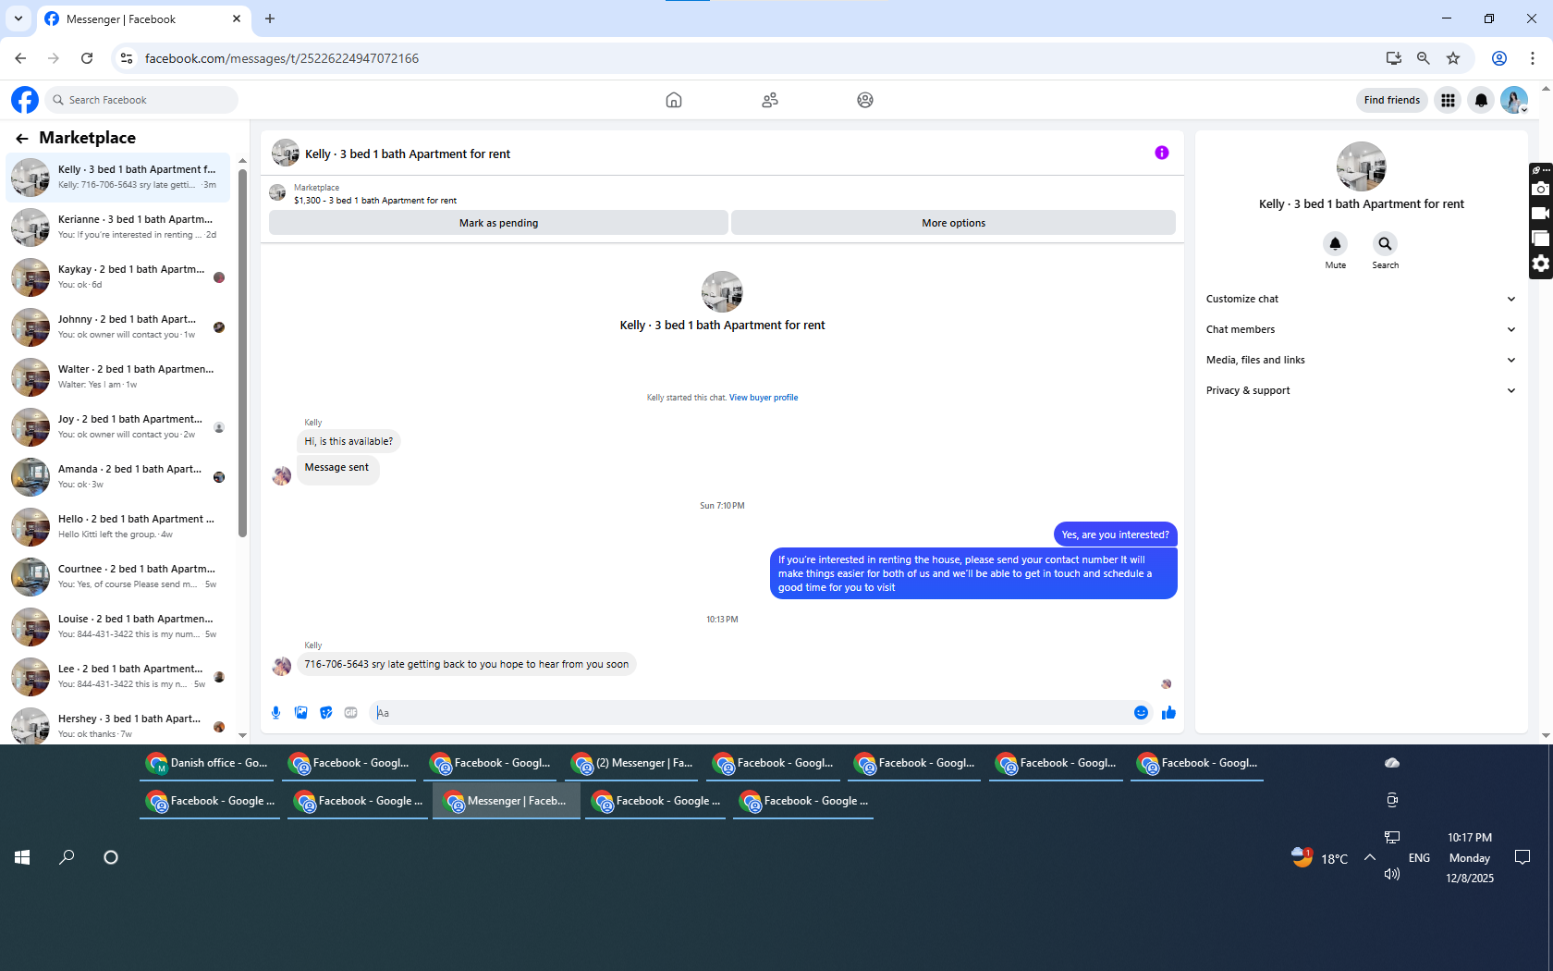Screen dimensions: 1553x971
Task: Open the taskbar clock showing 10:17 PM
Action: pyautogui.click(x=1470, y=857)
